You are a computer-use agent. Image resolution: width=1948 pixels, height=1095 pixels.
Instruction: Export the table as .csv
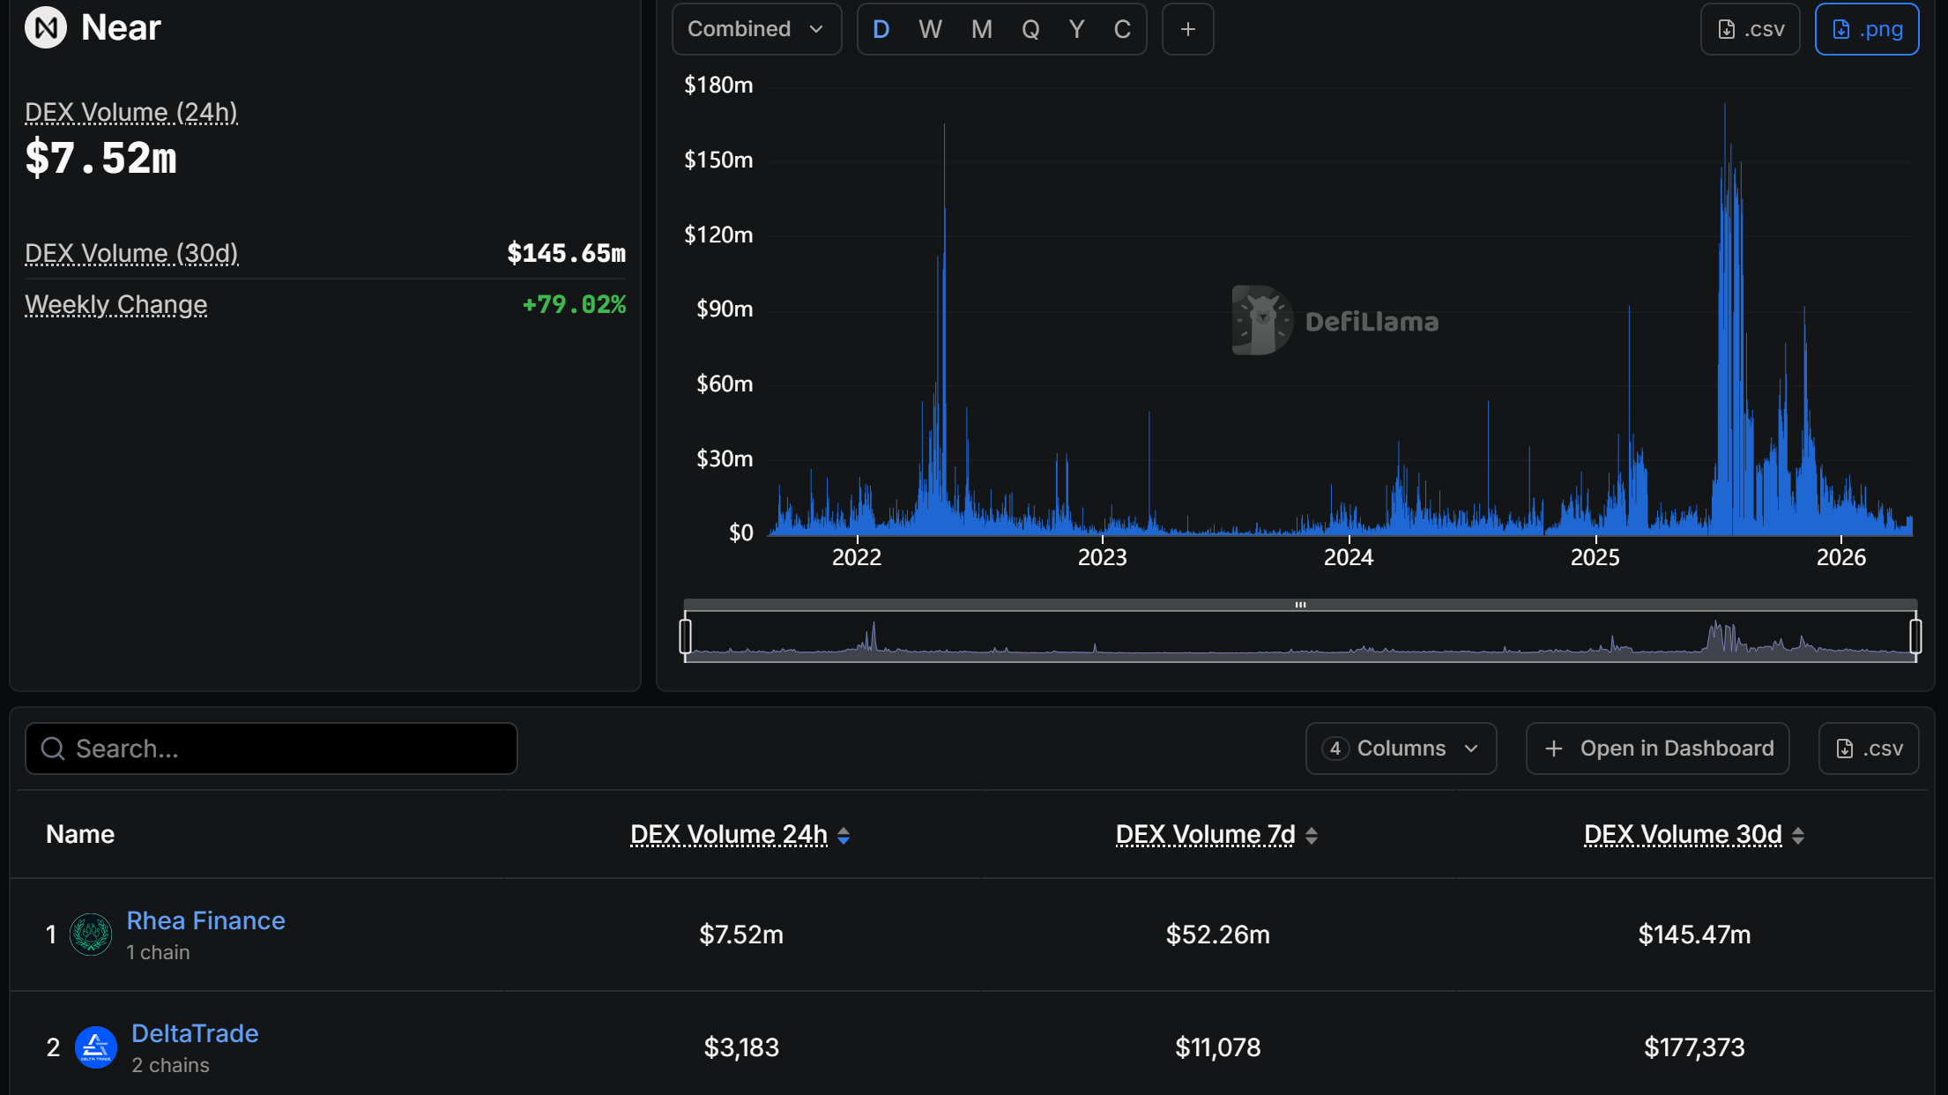1869,748
